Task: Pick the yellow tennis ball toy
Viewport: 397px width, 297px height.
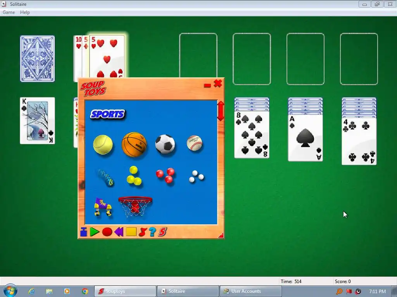Action: tap(103, 145)
